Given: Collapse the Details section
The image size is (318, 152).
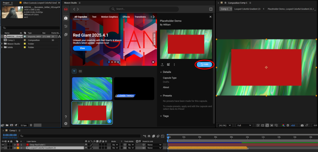Looking at the screenshot, I should (161, 72).
